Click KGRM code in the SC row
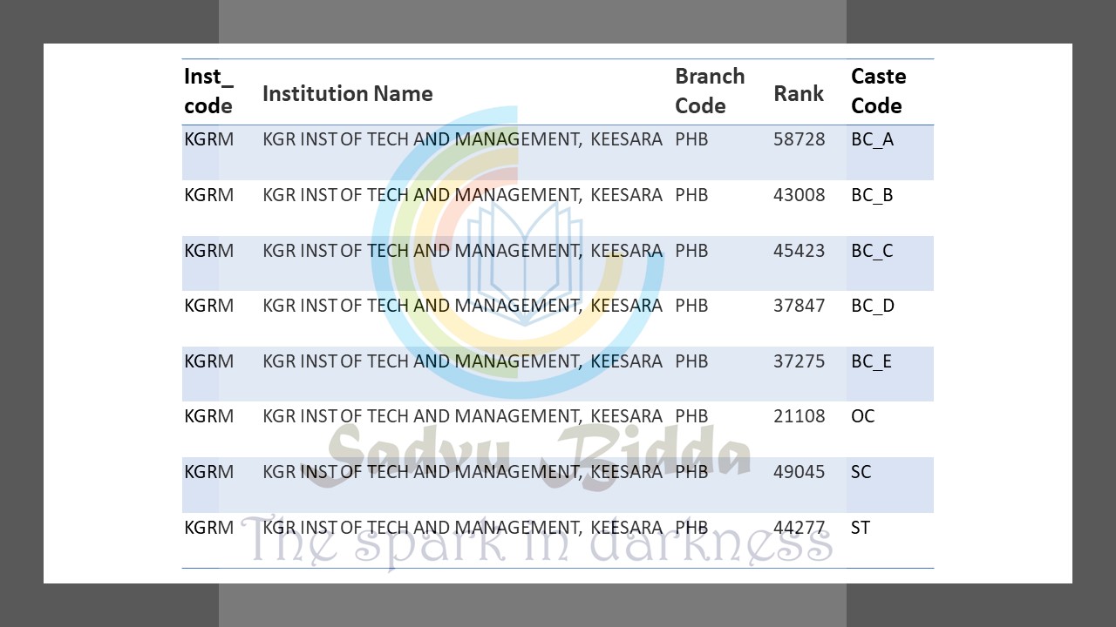The image size is (1116, 627). click(x=208, y=472)
